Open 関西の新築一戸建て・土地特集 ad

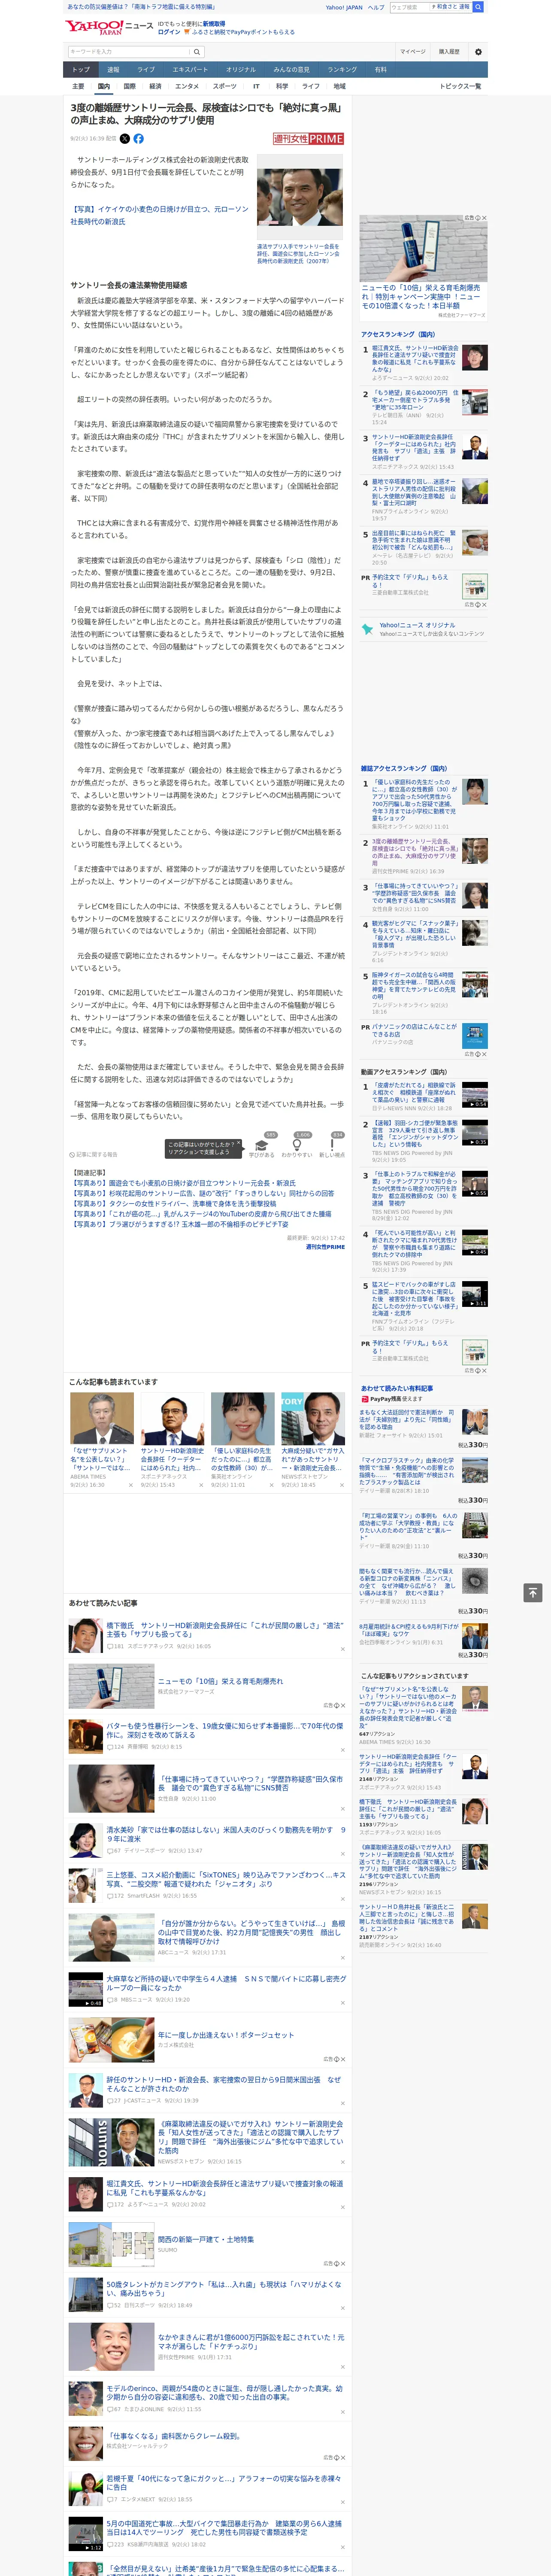[x=206, y=2239]
